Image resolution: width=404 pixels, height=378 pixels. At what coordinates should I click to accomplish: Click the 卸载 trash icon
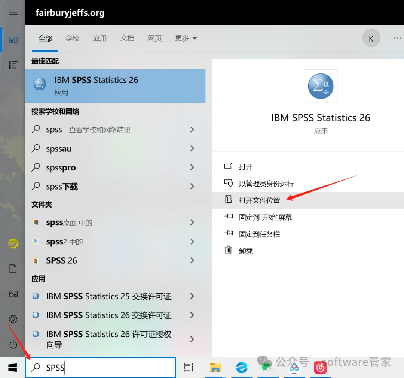click(228, 250)
